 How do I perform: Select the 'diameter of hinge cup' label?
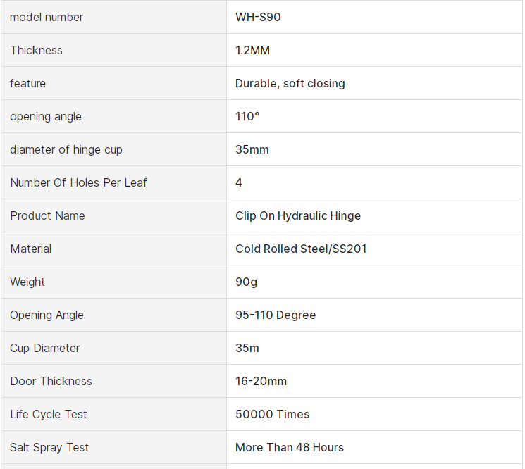[x=66, y=149]
